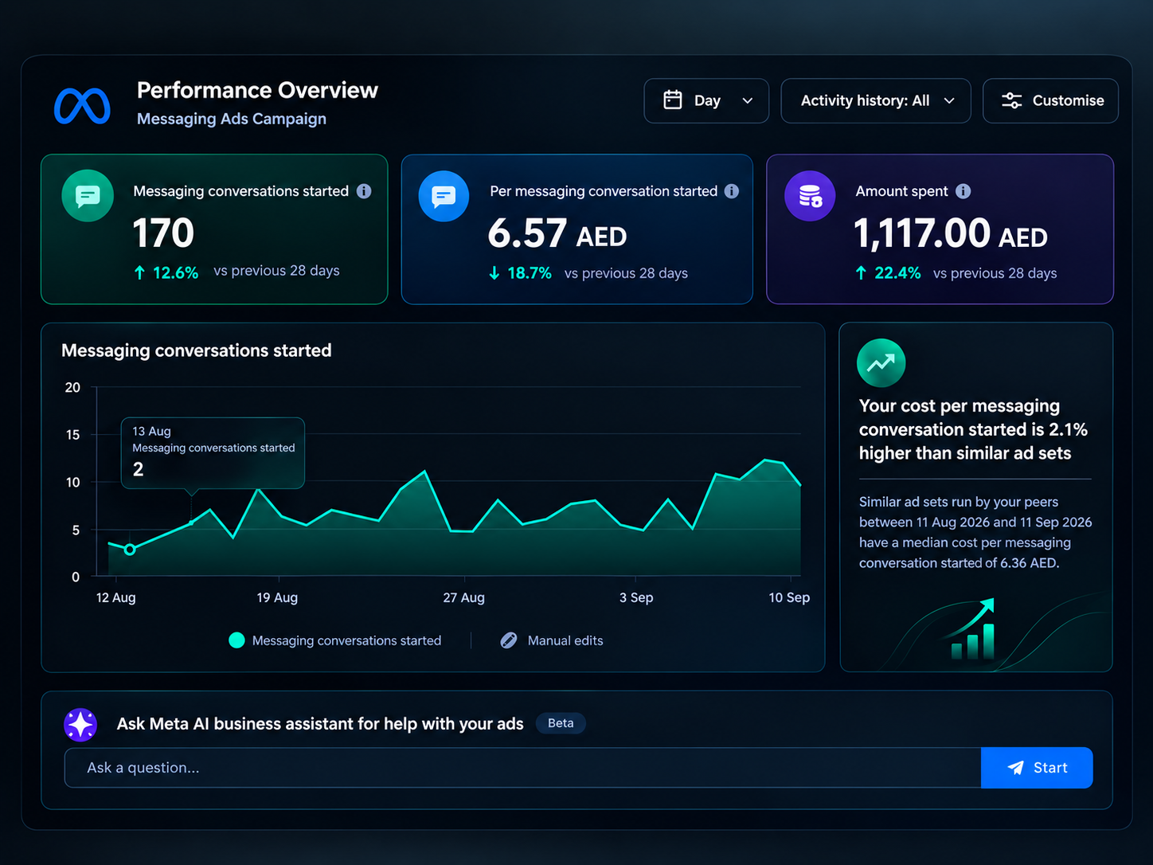The width and height of the screenshot is (1153, 865).
Task: Click the green trending-up insight icon
Action: click(x=881, y=363)
